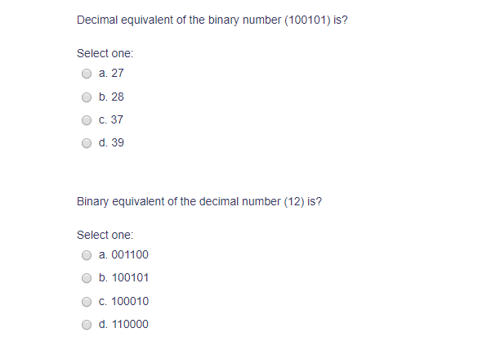Click the answer label text 'a. 27'

[111, 73]
